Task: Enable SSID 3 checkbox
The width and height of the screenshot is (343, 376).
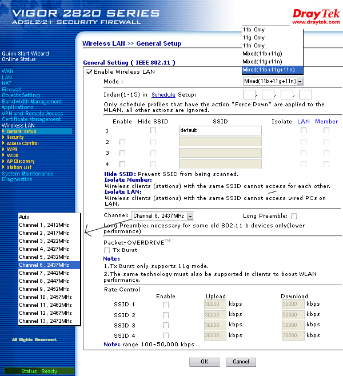Action: click(x=122, y=153)
